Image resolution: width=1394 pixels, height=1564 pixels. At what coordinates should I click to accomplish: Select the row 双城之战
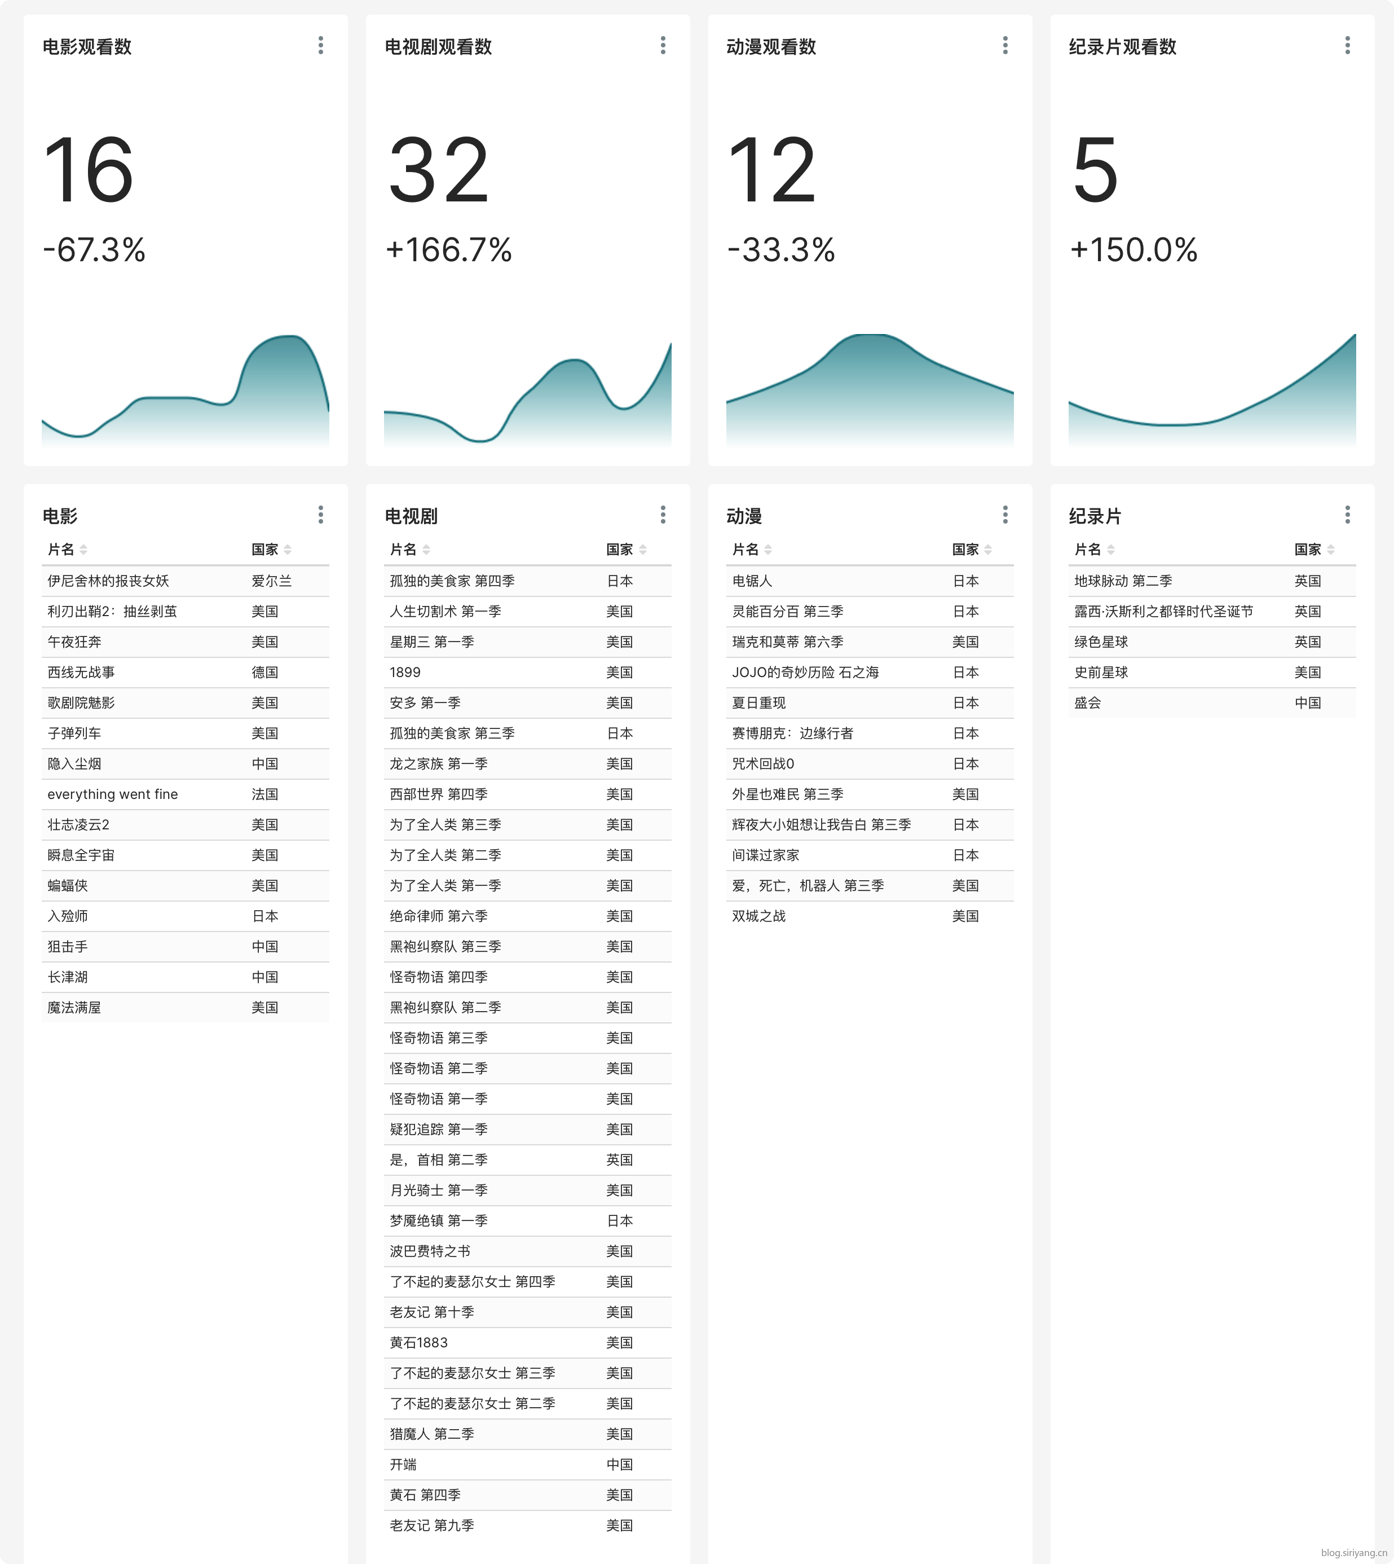tap(870, 916)
